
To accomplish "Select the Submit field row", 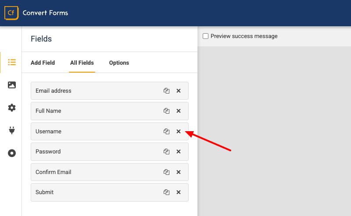I will point(110,192).
